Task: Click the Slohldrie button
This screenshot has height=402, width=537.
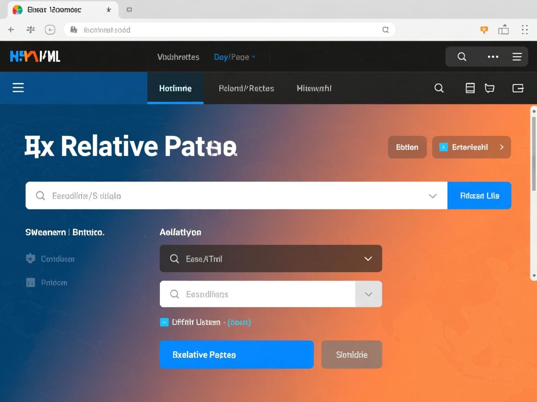Action: [351, 355]
